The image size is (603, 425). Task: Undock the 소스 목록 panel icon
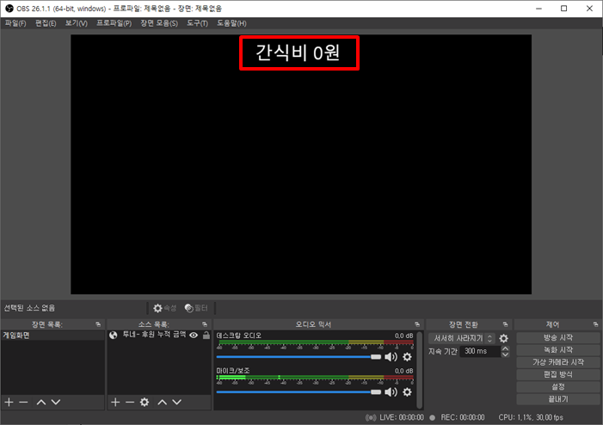tap(205, 324)
